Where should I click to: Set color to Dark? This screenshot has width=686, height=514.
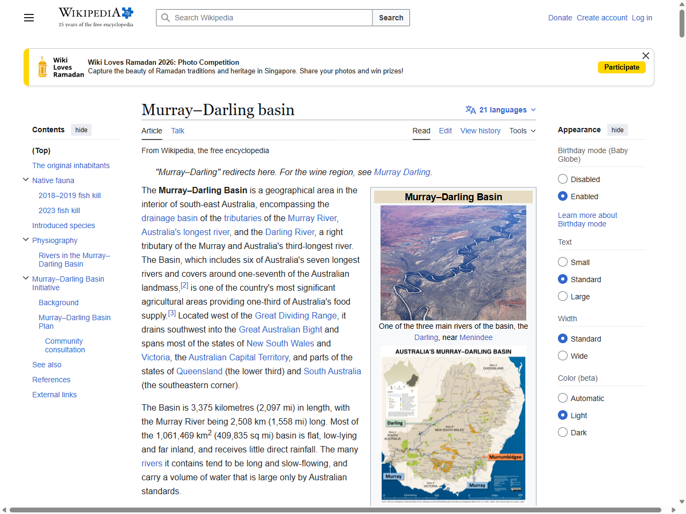pos(563,432)
